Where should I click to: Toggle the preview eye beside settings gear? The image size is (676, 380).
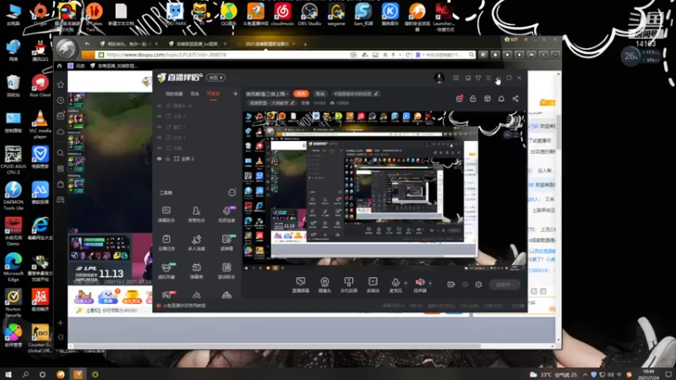tap(465, 285)
